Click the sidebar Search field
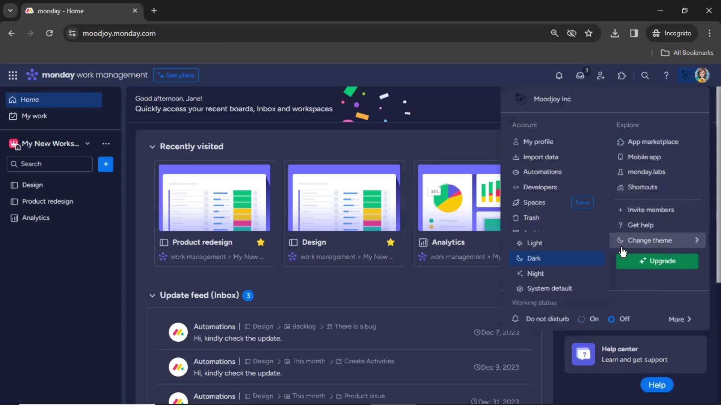The image size is (721, 405). coord(50,164)
